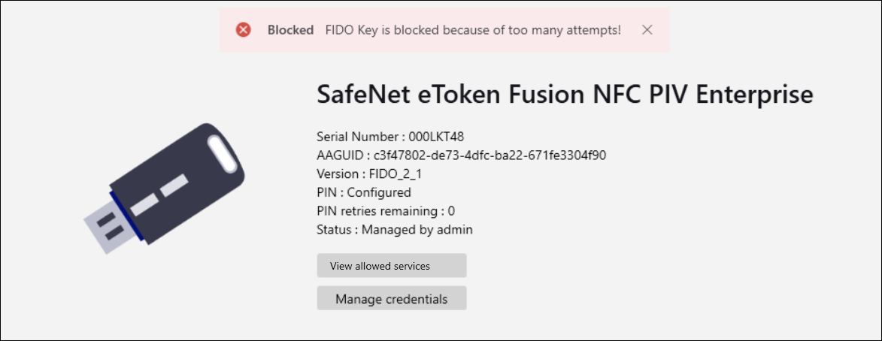882x341 pixels.
Task: Select the Managed by admin text
Action: (417, 230)
